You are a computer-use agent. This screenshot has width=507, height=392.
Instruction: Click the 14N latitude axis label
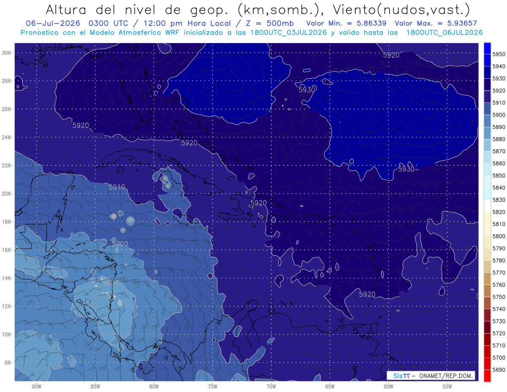click(x=6, y=278)
